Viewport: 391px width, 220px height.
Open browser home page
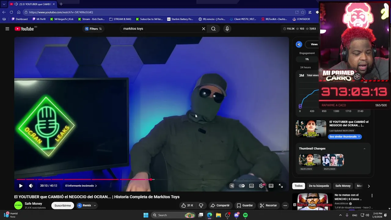pos(19,12)
